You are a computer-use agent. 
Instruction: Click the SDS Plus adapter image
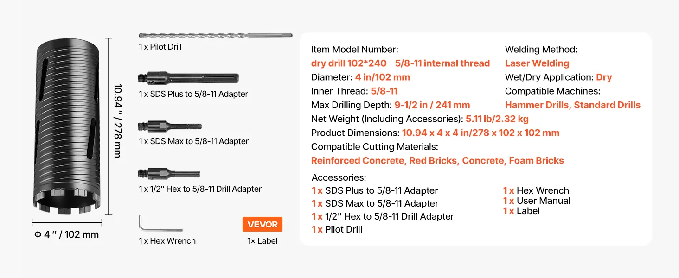point(188,78)
